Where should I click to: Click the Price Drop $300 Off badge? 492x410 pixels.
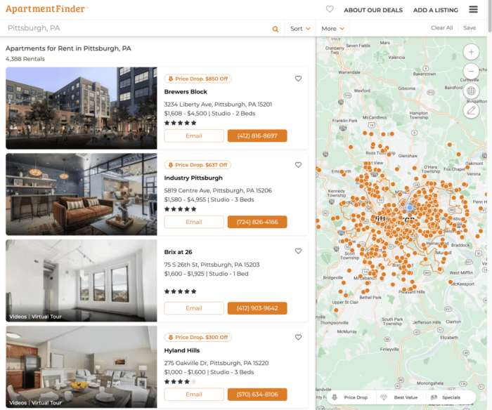pos(198,337)
